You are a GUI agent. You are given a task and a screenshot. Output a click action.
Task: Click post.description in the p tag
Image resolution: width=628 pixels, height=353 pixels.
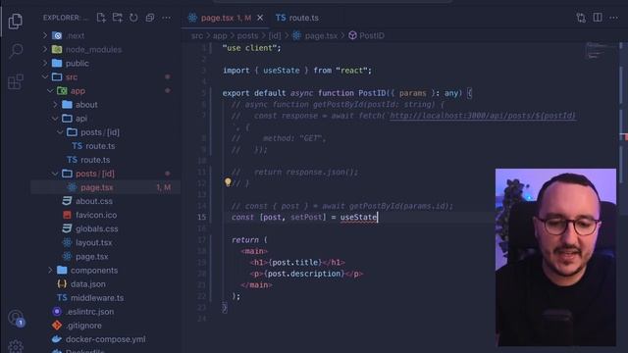(304, 274)
